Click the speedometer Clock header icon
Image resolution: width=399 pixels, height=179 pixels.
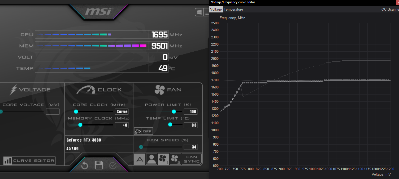[x=86, y=90]
